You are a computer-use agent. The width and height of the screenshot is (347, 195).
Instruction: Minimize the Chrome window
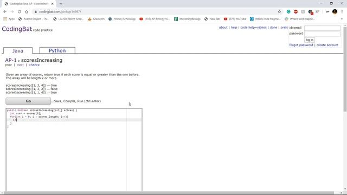[x=321, y=4]
